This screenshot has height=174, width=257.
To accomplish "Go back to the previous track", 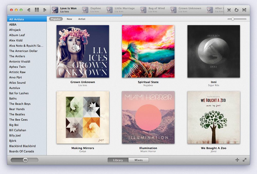I will [x=29, y=9].
